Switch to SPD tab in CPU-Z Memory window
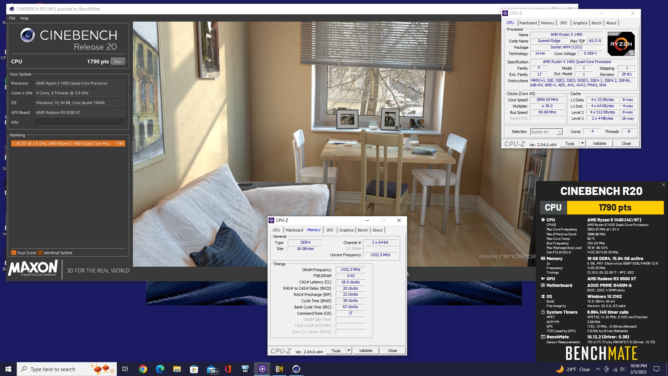This screenshot has width=668, height=376. click(330, 230)
